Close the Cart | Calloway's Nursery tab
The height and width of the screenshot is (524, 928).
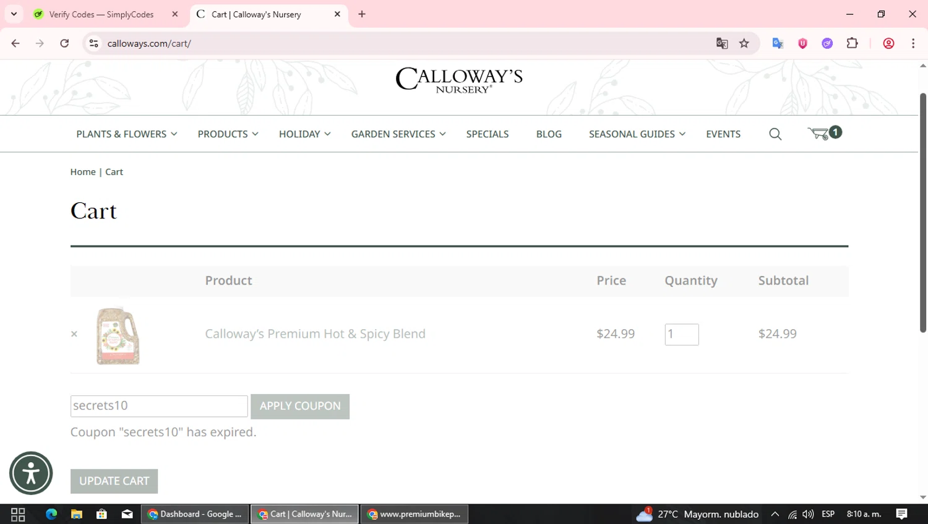click(x=337, y=14)
